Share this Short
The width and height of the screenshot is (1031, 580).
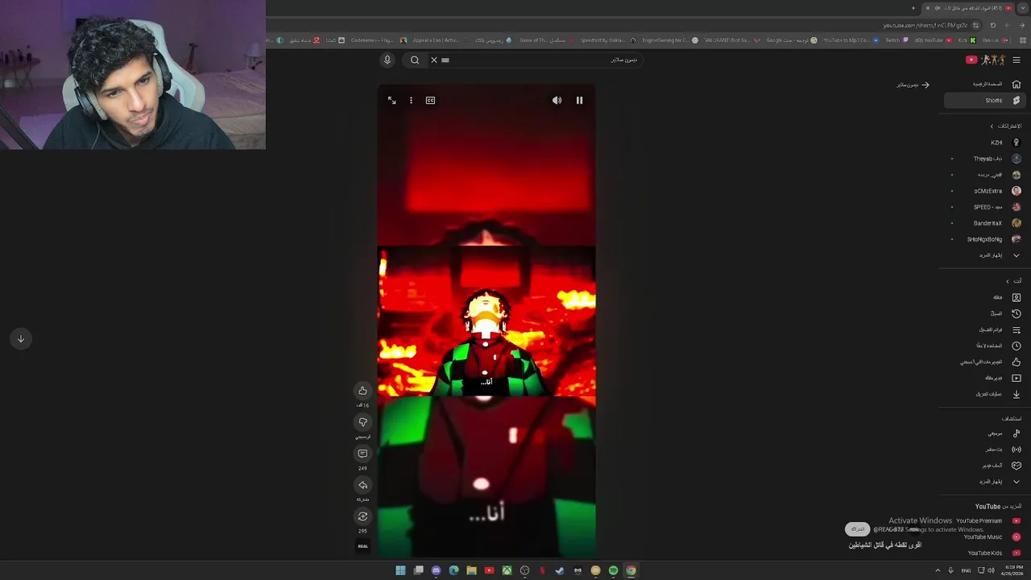point(362,485)
